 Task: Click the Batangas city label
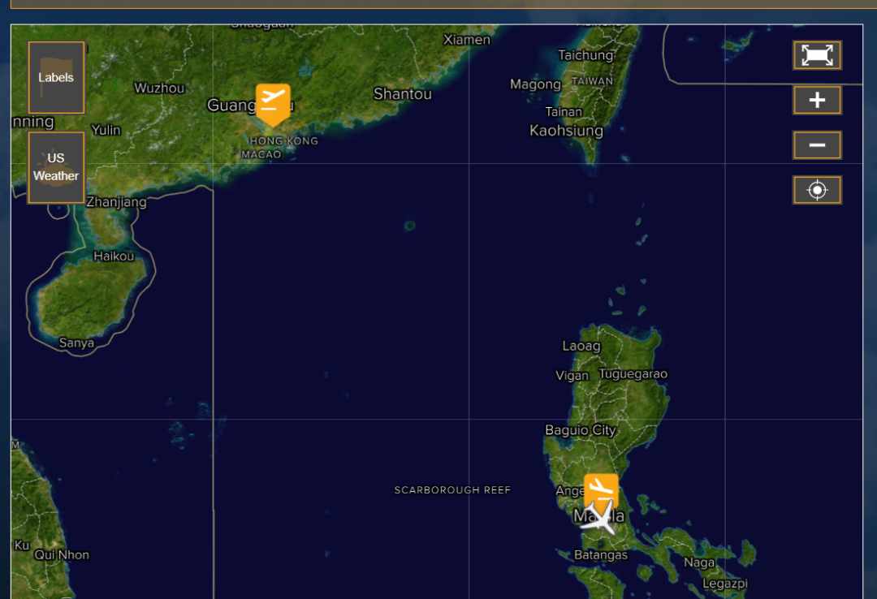coord(601,555)
